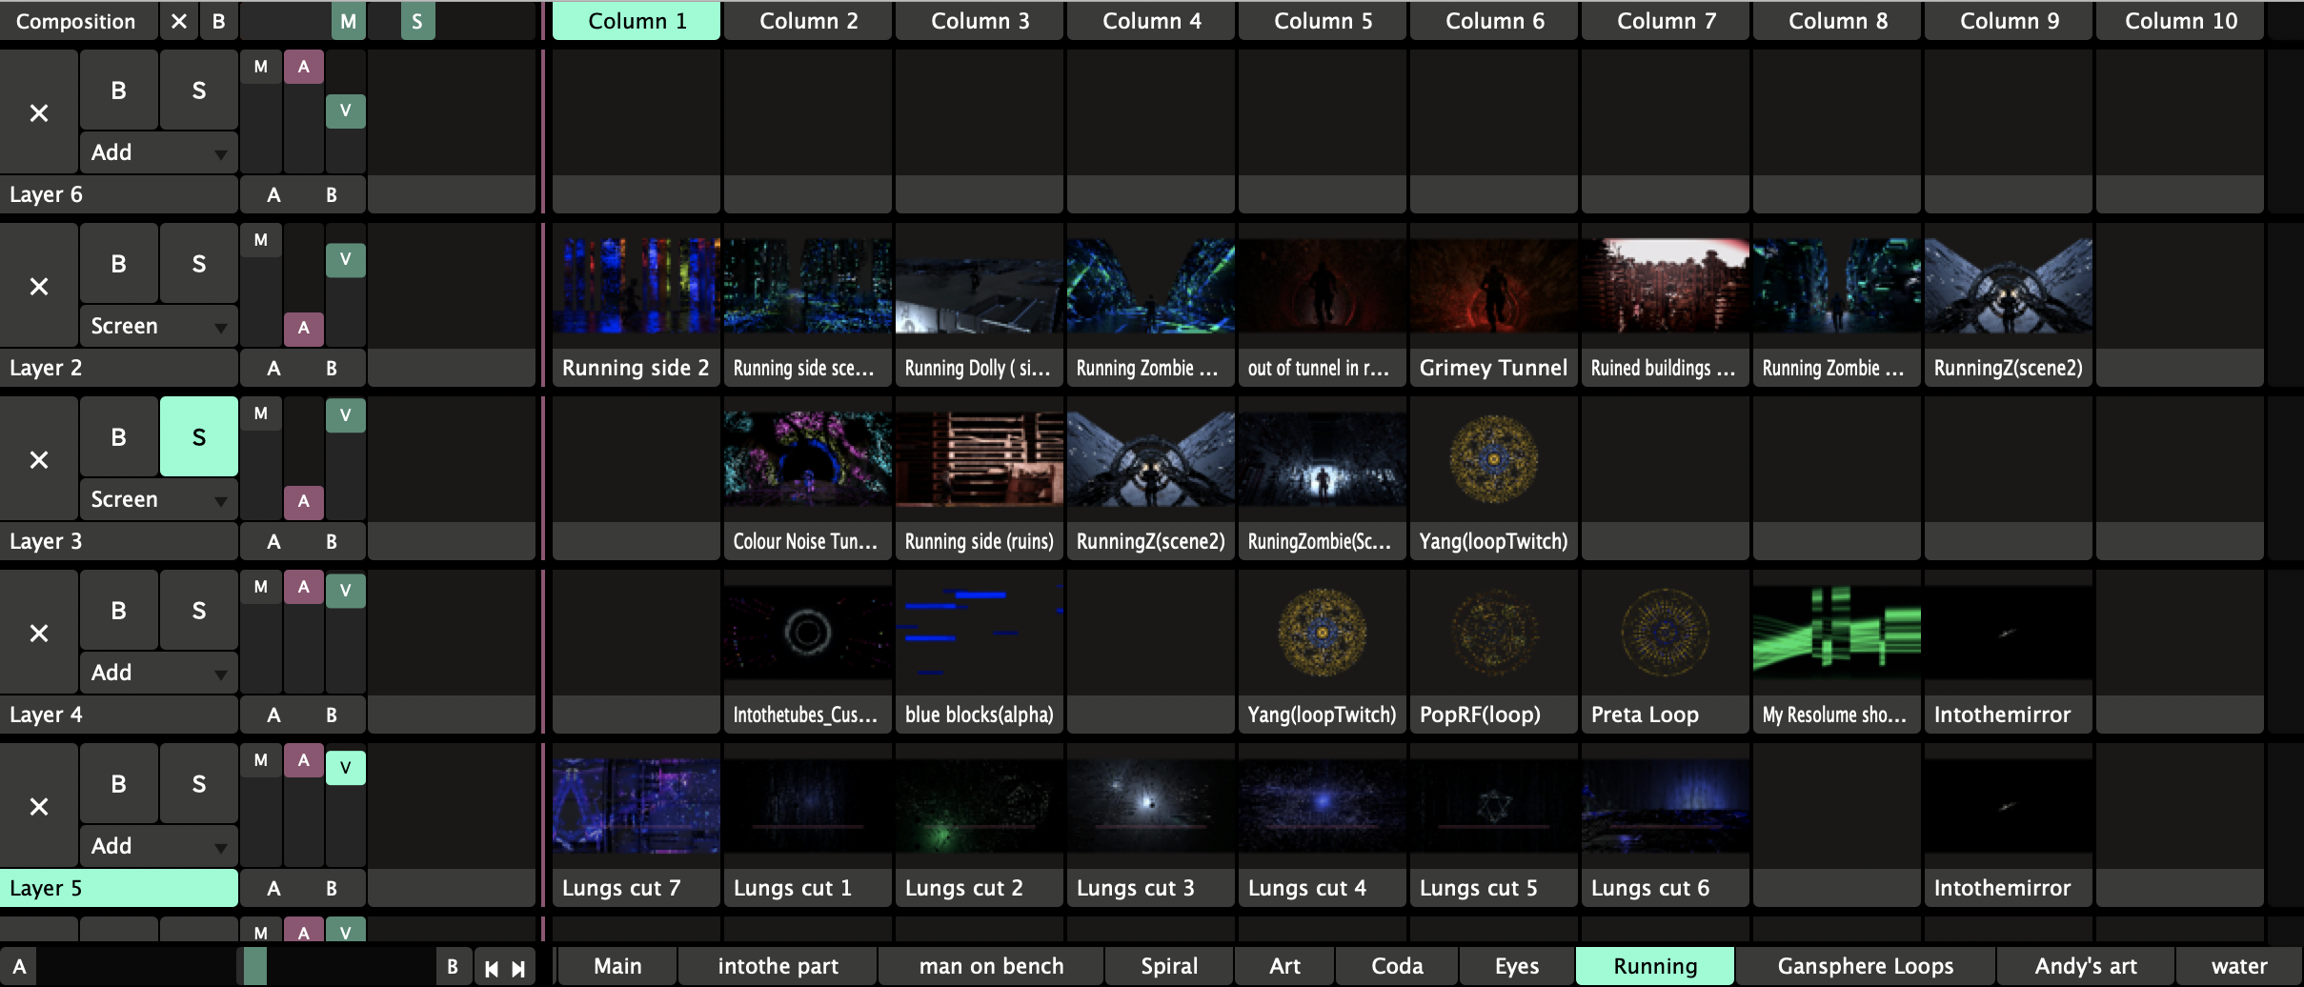This screenshot has height=987, width=2304.
Task: Open Layer 6 Add blend mode dropdown
Action: pyautogui.click(x=158, y=152)
